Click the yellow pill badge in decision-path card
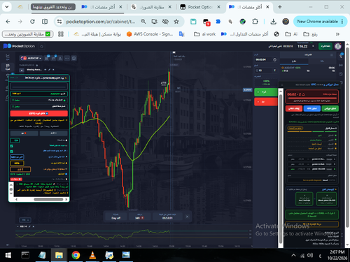 295,128
